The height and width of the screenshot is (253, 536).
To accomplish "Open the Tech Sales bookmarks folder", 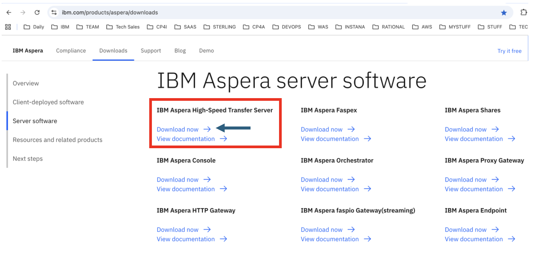I will (x=123, y=27).
